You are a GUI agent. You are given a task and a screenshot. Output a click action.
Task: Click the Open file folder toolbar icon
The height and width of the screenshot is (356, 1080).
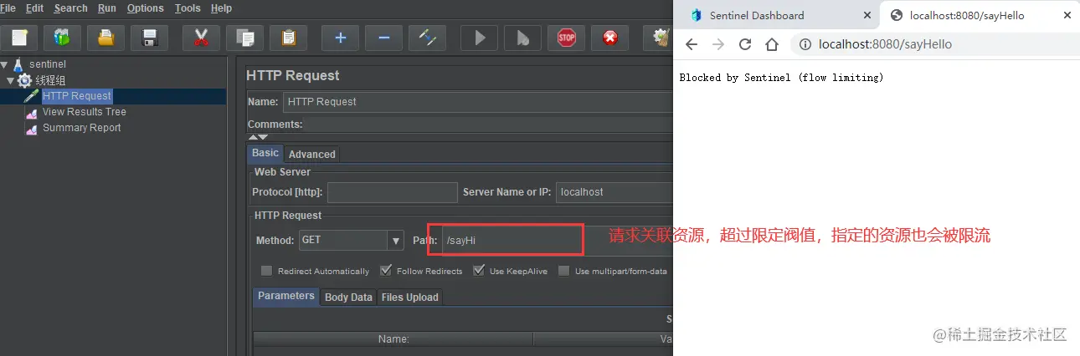105,38
